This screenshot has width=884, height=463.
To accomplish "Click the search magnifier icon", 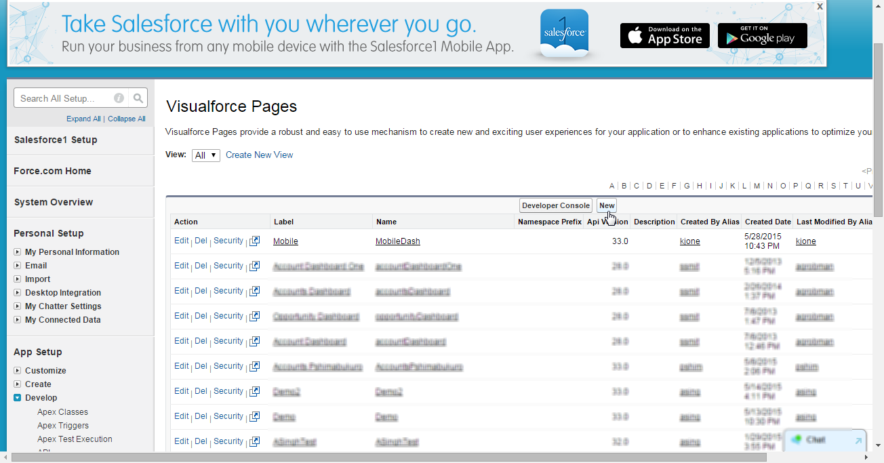I will pos(138,97).
